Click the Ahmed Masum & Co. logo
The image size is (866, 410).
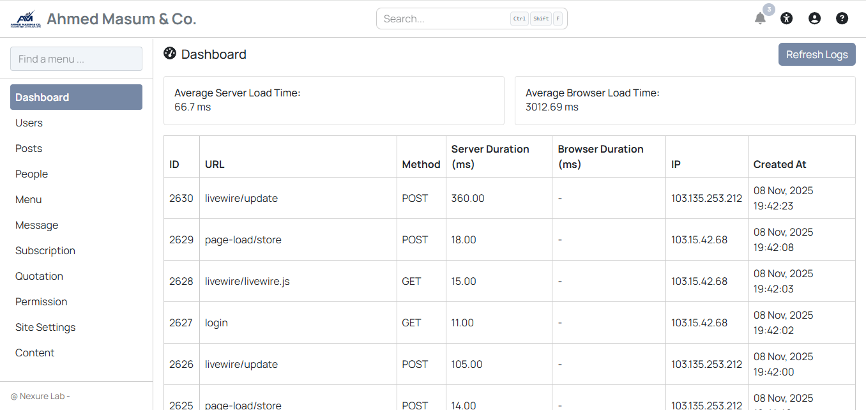26,19
